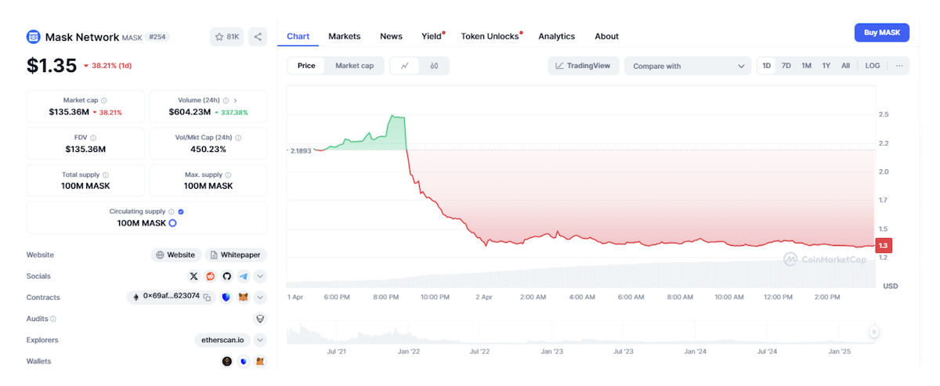Open the Telegram social link
The height and width of the screenshot is (386, 940).
(x=244, y=276)
